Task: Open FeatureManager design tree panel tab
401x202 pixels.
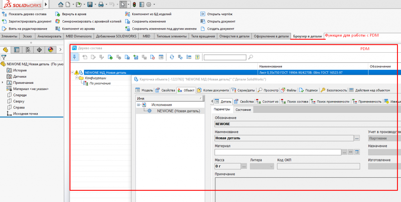Action: coord(5,50)
